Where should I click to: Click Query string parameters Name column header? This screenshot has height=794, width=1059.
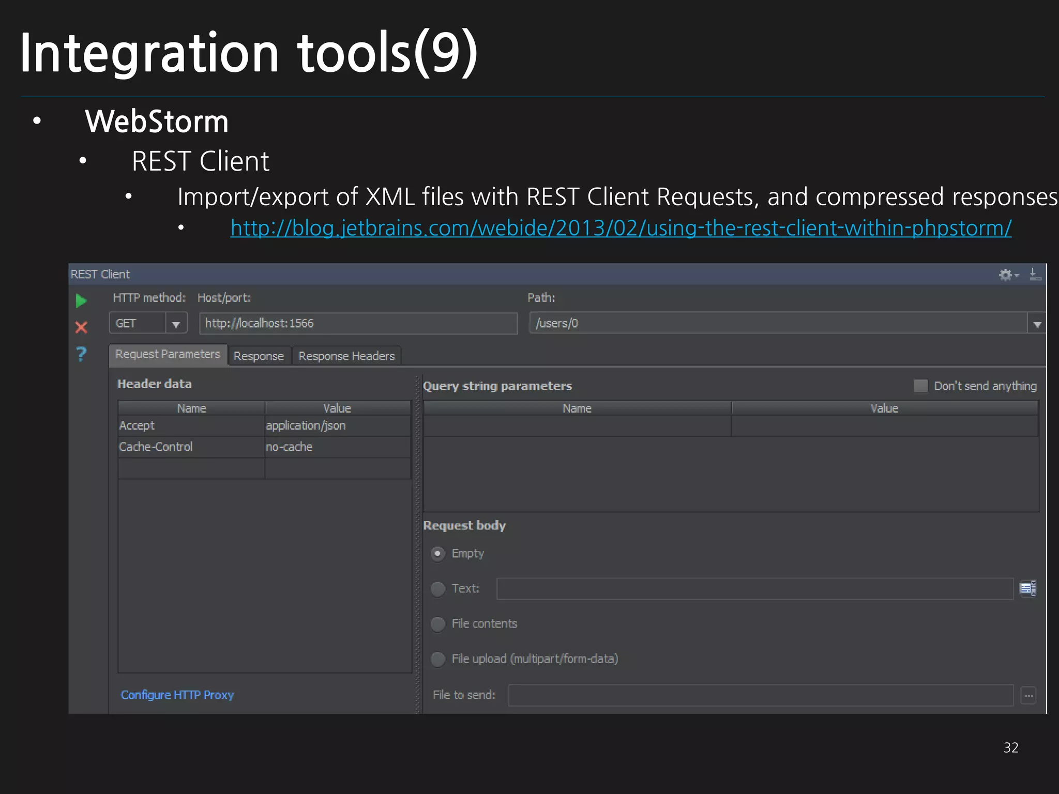[x=577, y=408]
